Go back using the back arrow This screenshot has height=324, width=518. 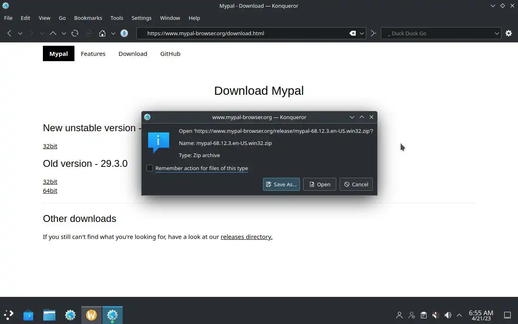coord(9,33)
